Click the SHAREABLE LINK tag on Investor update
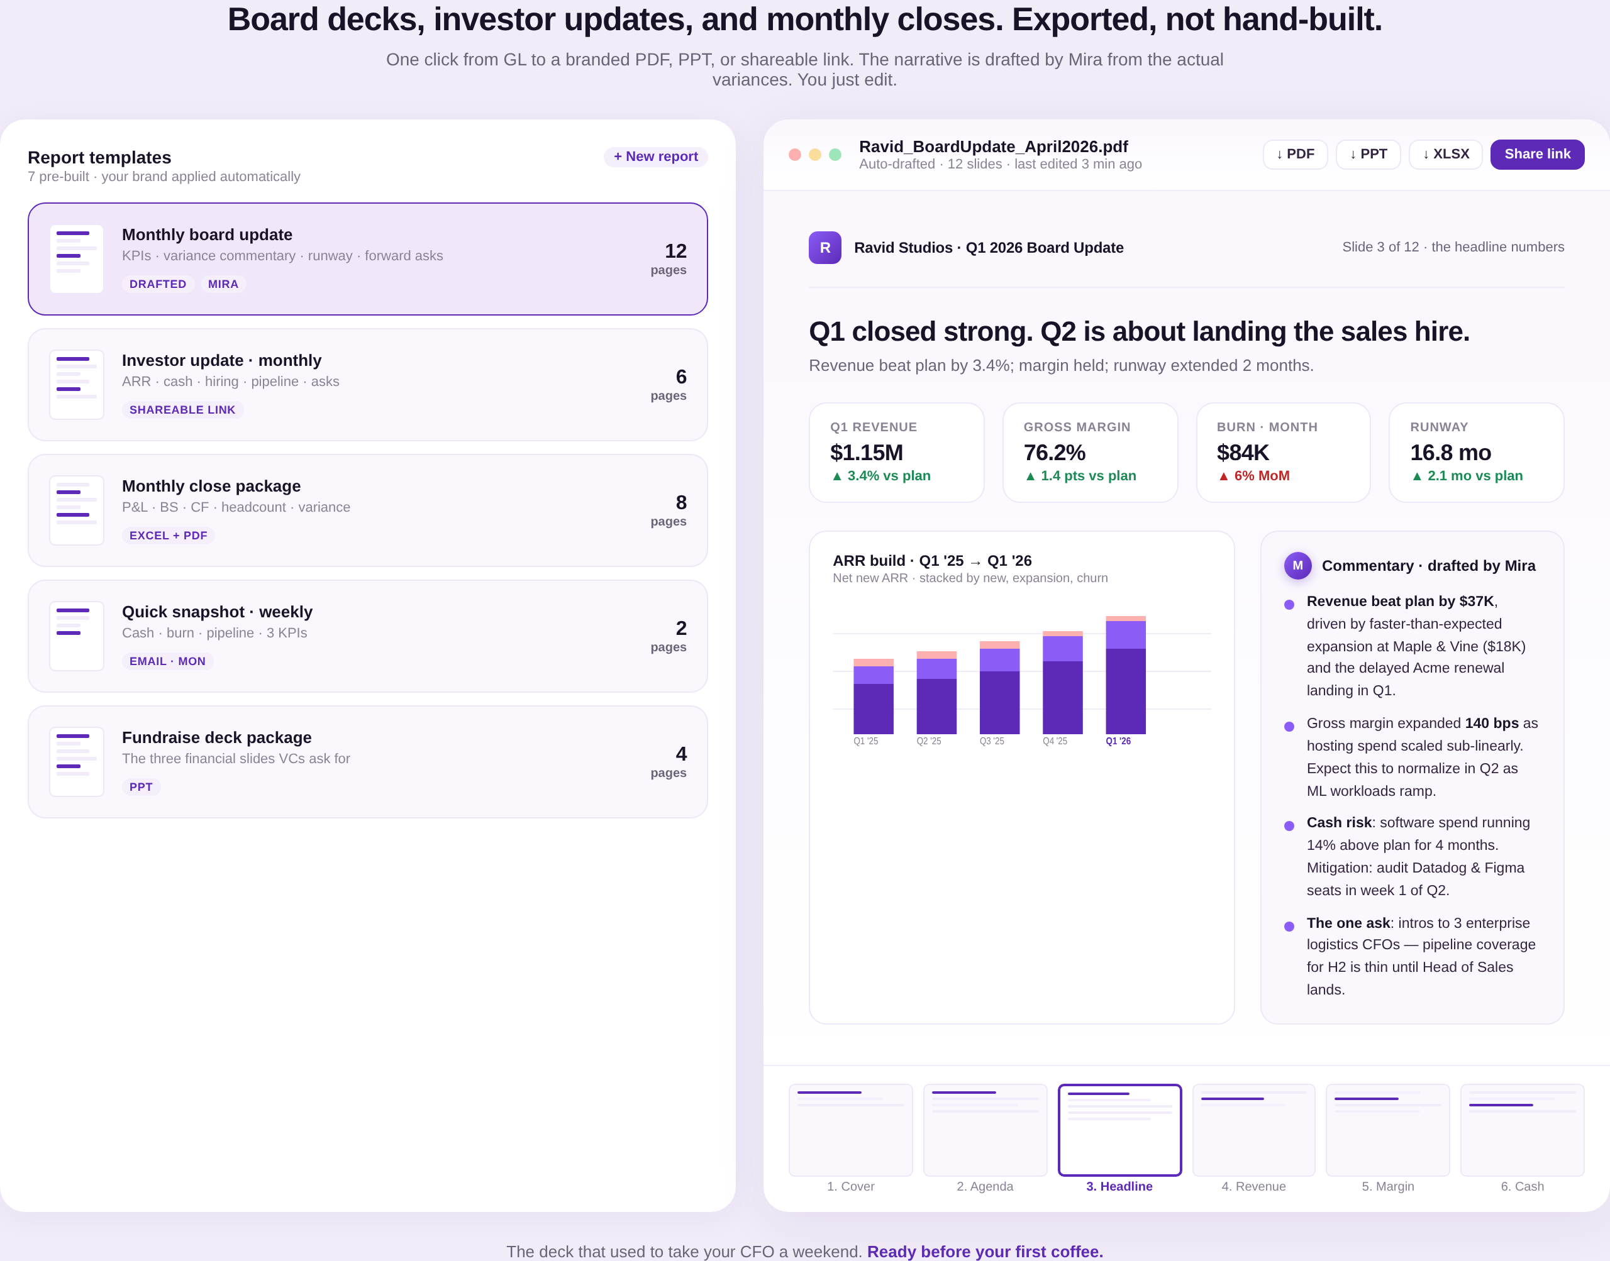Image resolution: width=1610 pixels, height=1261 pixels. tap(182, 410)
